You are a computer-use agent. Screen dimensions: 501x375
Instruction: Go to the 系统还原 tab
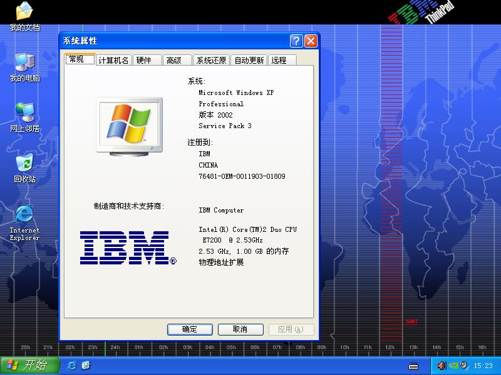pos(211,60)
